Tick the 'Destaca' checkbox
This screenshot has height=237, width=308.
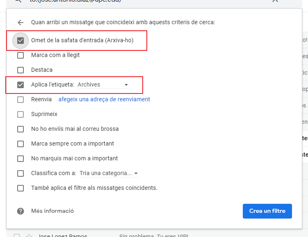pos(21,70)
